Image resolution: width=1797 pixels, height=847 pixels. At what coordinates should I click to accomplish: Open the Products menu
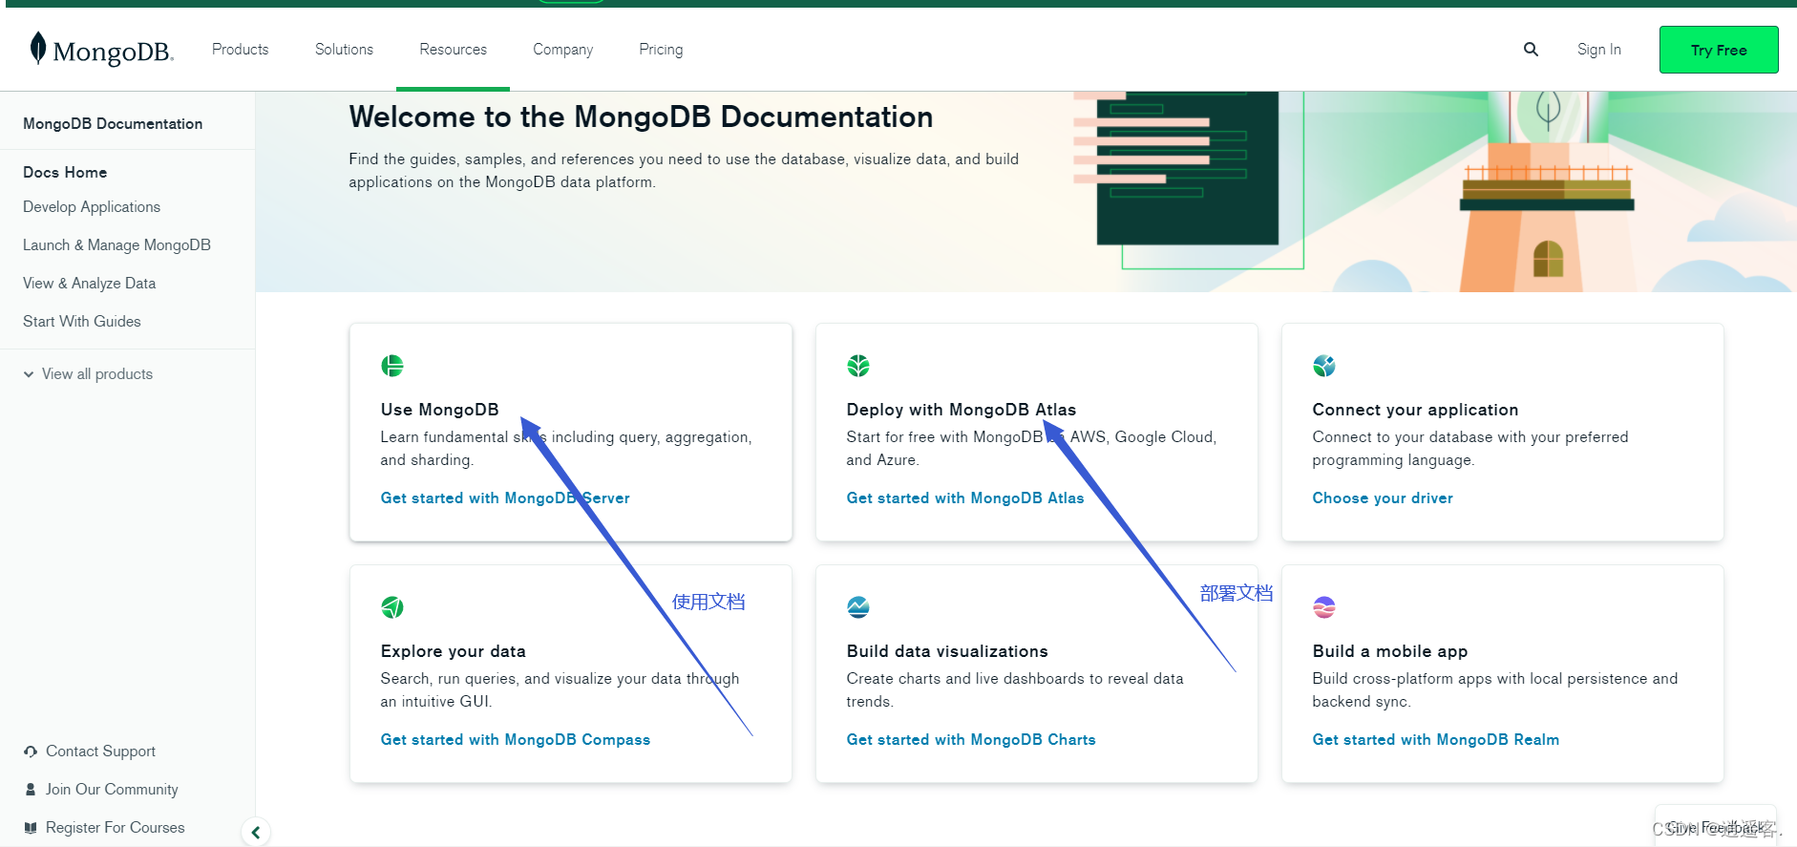pos(241,50)
